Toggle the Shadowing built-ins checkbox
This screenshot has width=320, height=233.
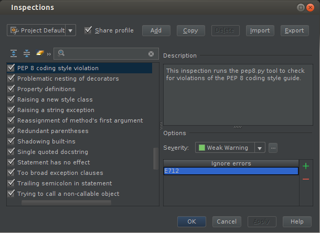click(10, 141)
